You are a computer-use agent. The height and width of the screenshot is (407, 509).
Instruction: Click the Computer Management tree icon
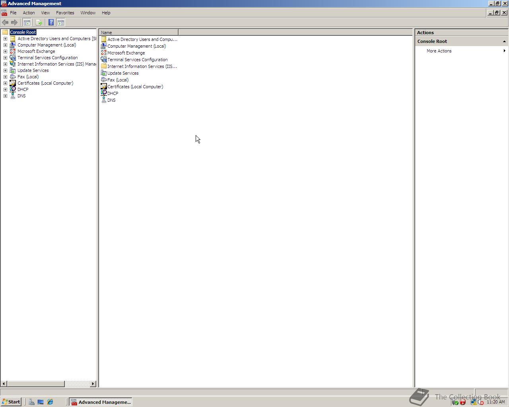tap(13, 45)
